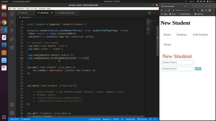Start Go Live server
216x121 pixels.
click(x=142, y=119)
